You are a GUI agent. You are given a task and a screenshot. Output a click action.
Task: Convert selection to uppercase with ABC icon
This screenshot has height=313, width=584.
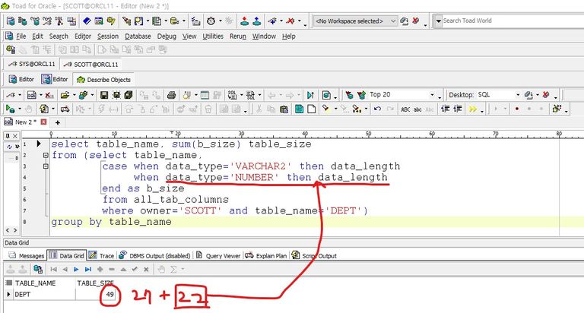(405, 109)
